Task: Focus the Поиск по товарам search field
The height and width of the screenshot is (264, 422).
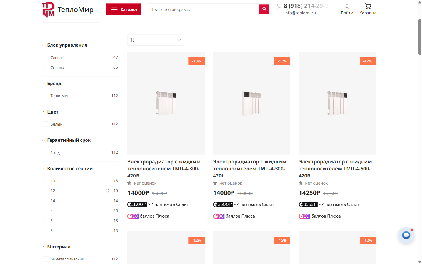Action: (203, 9)
